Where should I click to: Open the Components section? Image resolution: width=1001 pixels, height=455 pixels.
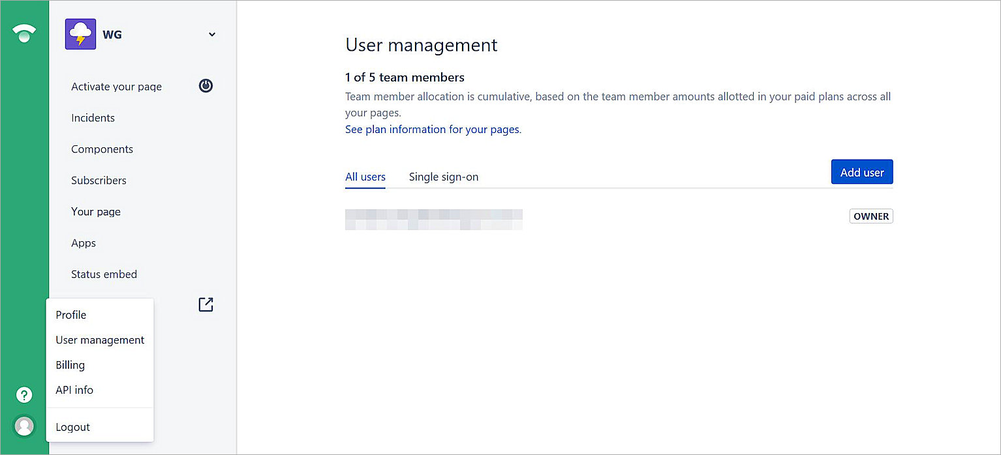(x=102, y=149)
